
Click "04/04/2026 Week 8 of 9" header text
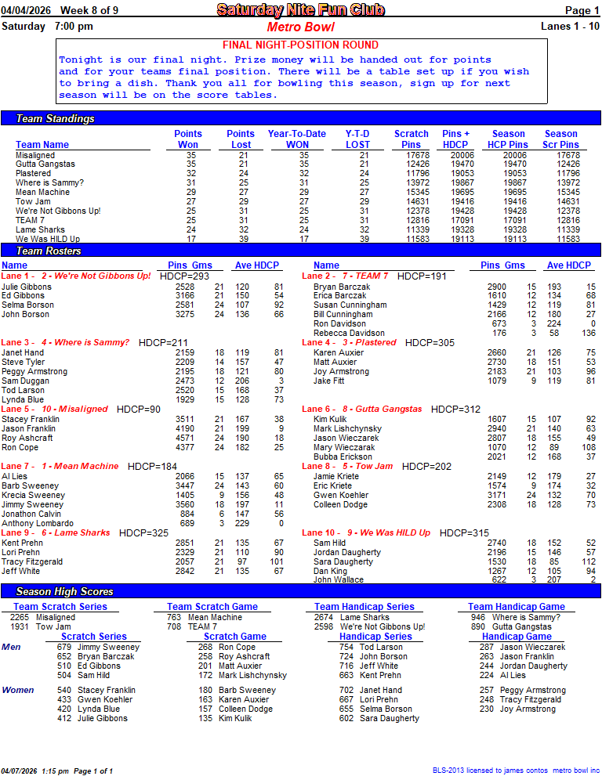(x=60, y=10)
